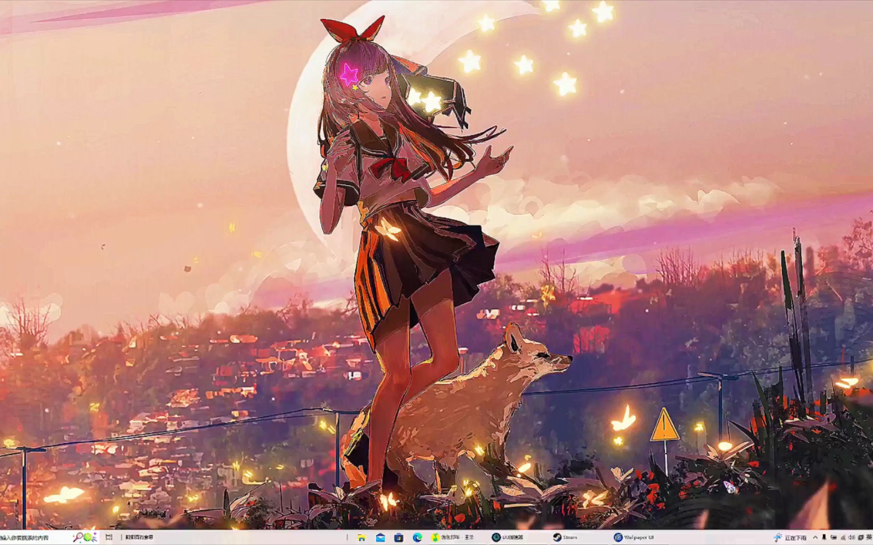Open Microsoft Store from the taskbar
Viewport: 873px width, 545px height.
(x=399, y=537)
